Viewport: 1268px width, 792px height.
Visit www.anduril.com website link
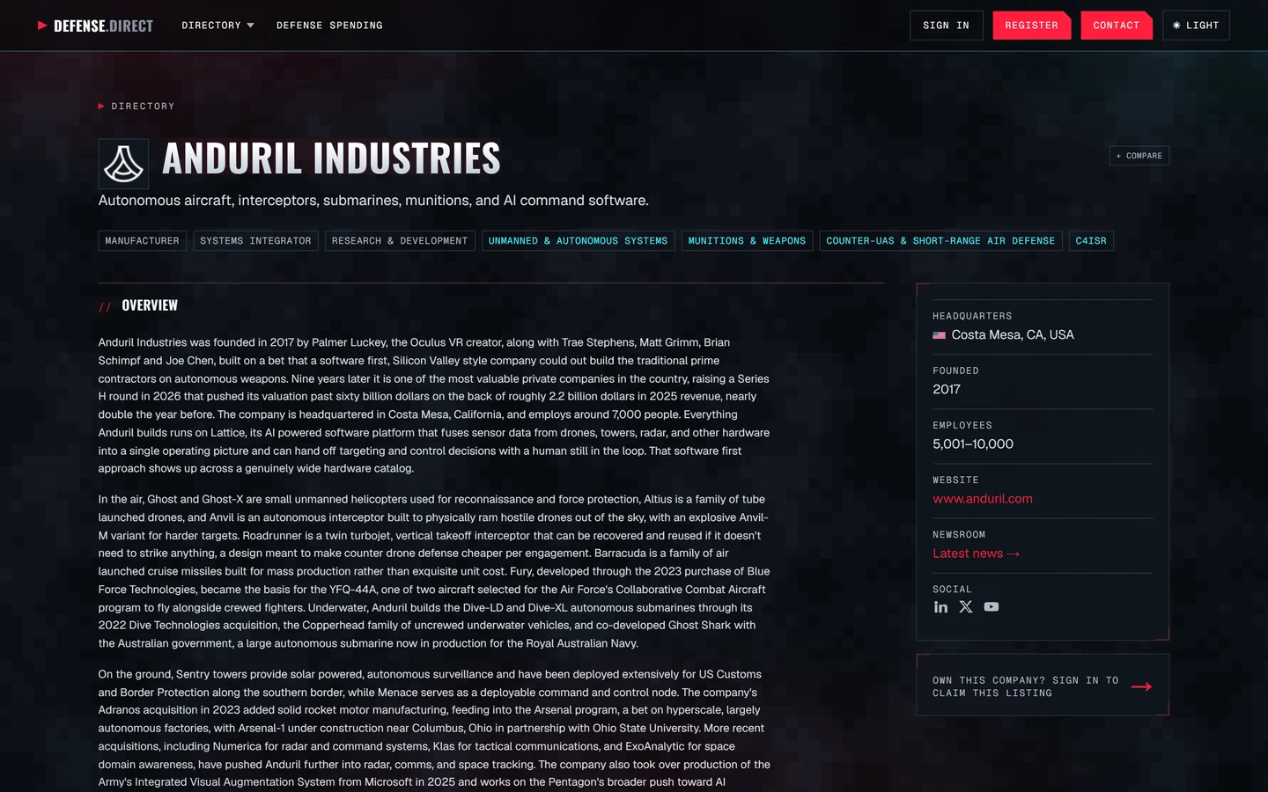coord(983,499)
